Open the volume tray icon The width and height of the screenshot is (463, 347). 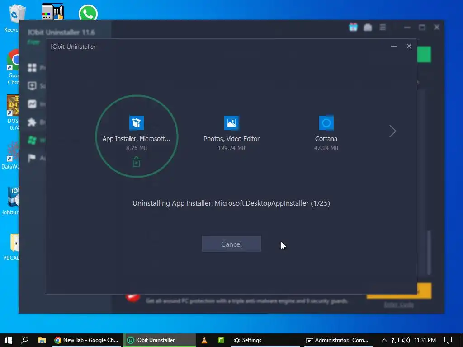pos(406,340)
